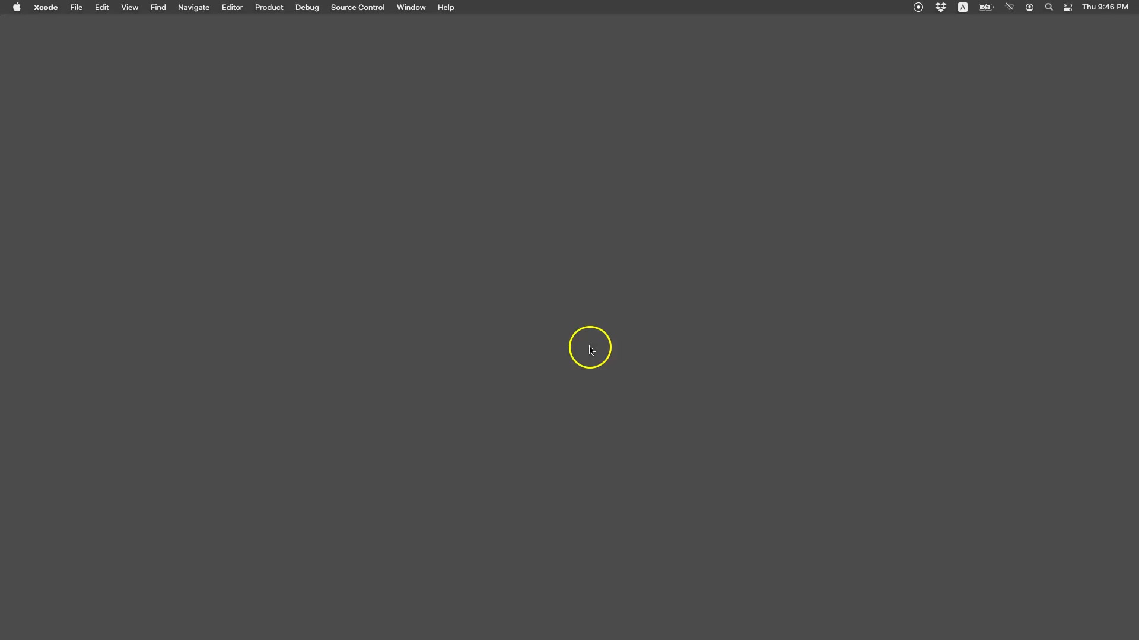Click the battery charging status icon

tap(985, 7)
